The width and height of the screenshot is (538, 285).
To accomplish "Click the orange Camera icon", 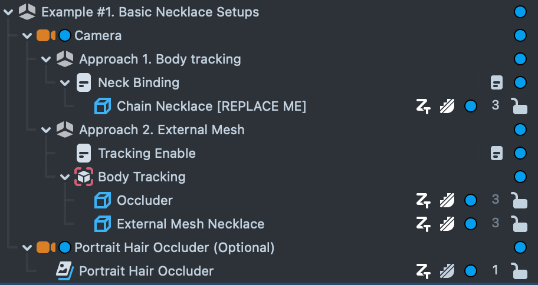I will click(45, 35).
